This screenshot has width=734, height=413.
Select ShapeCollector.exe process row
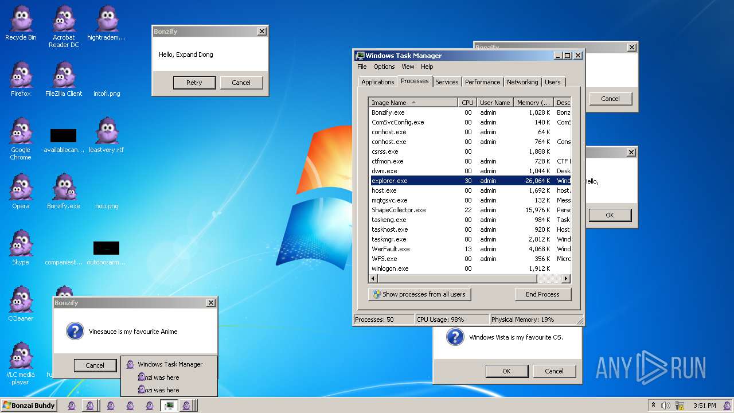(470, 210)
